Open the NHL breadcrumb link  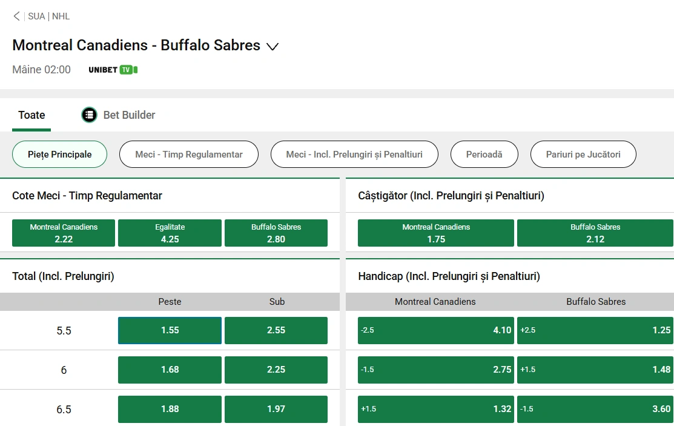61,16
